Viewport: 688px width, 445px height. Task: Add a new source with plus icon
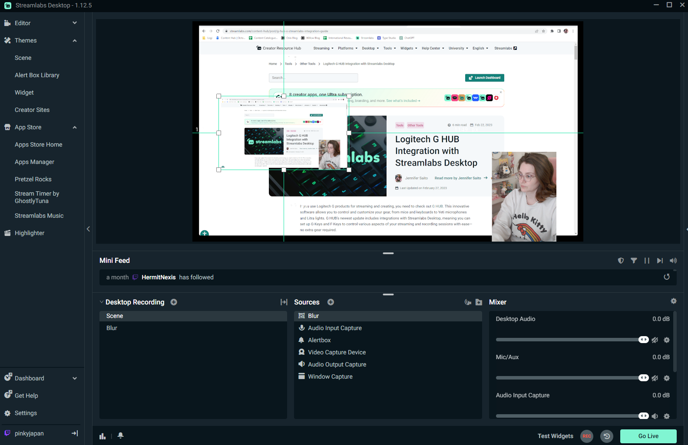pyautogui.click(x=331, y=302)
